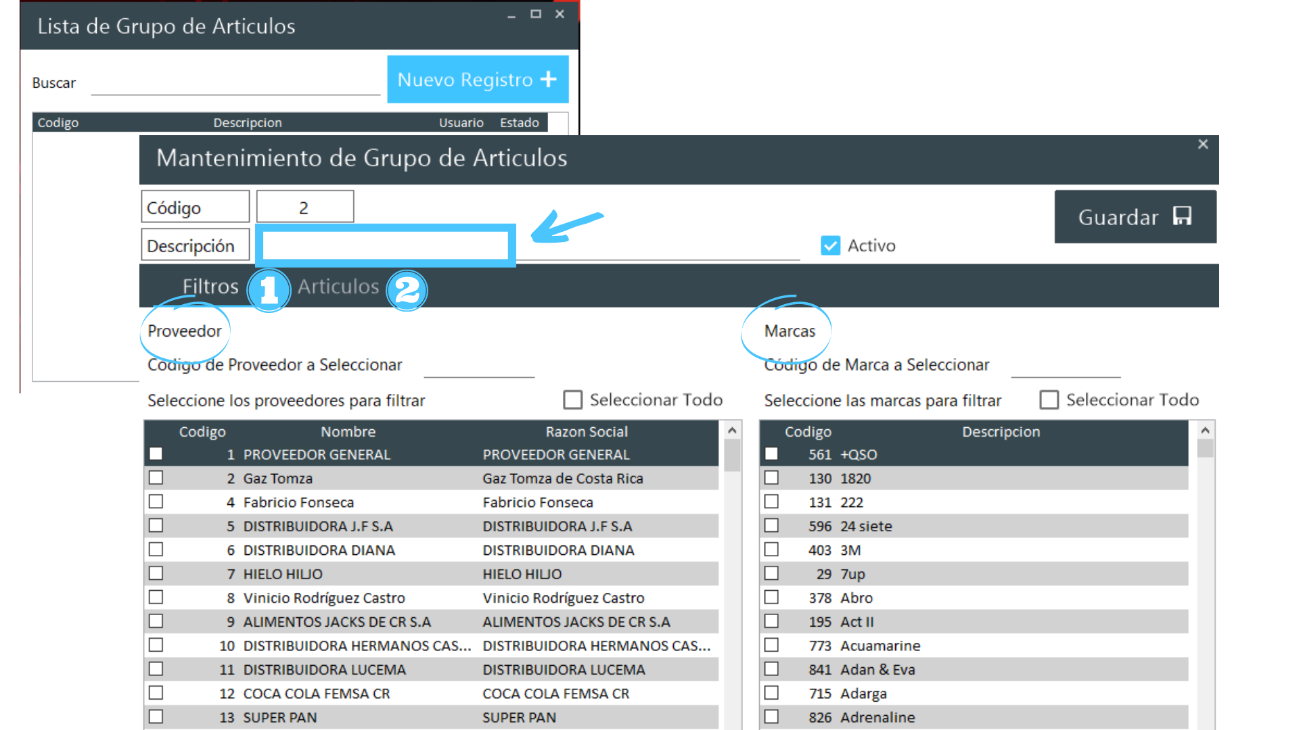Close the Lista de Grupo window

(560, 14)
